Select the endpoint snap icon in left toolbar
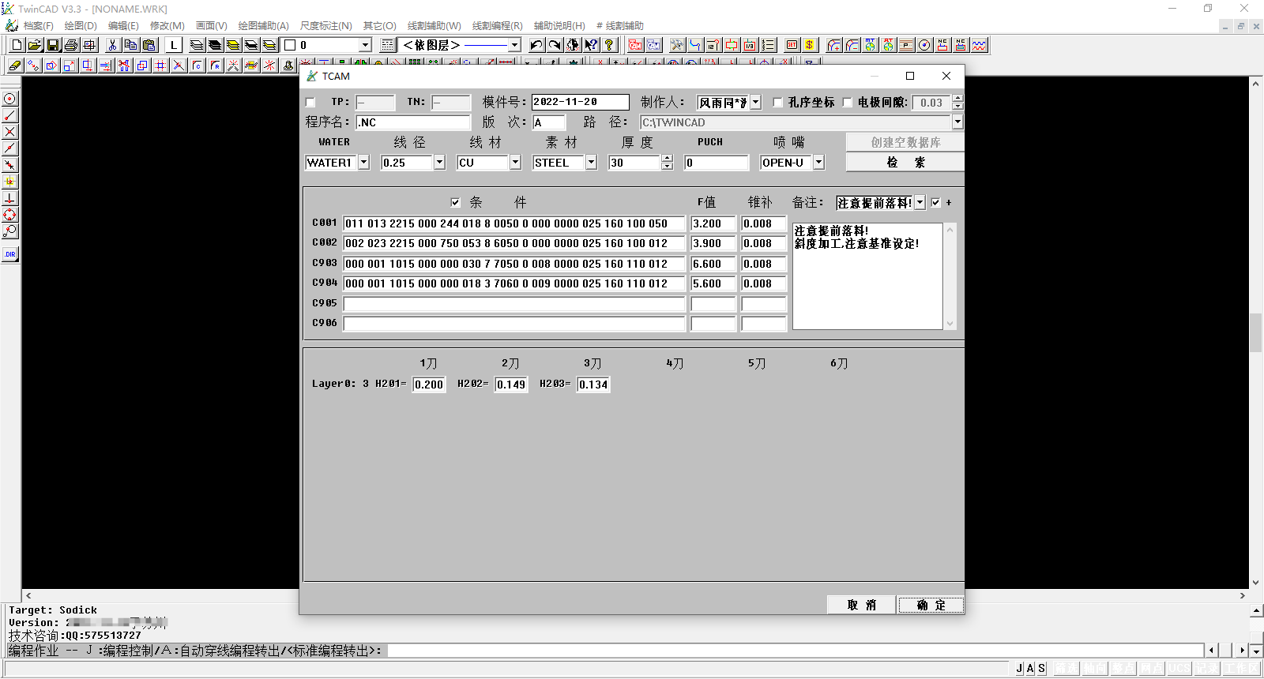1264x679 pixels. pos(9,115)
